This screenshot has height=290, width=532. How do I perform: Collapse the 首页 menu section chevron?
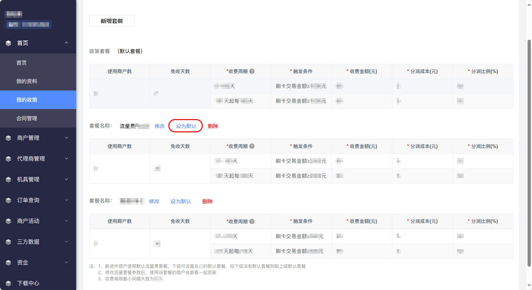[x=66, y=43]
